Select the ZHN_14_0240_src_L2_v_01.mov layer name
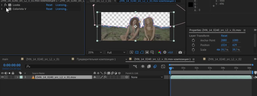 click(56, 77)
